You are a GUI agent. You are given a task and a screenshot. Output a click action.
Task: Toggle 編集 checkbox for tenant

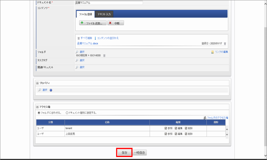coord(176,128)
